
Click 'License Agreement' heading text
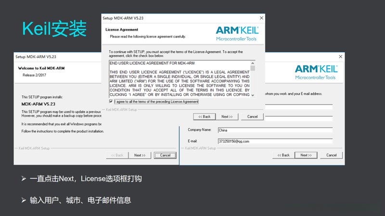pyautogui.click(x=122, y=30)
